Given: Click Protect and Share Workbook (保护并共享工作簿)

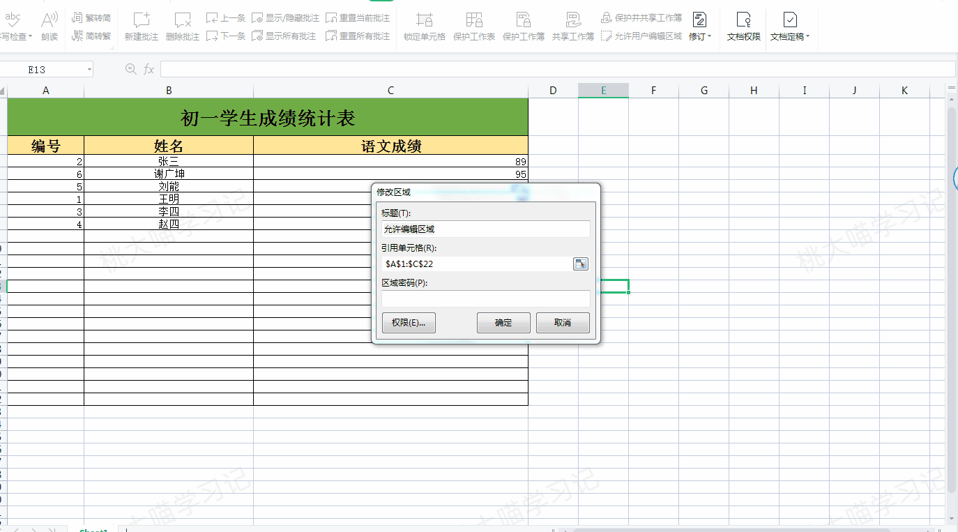Looking at the screenshot, I should [x=641, y=17].
